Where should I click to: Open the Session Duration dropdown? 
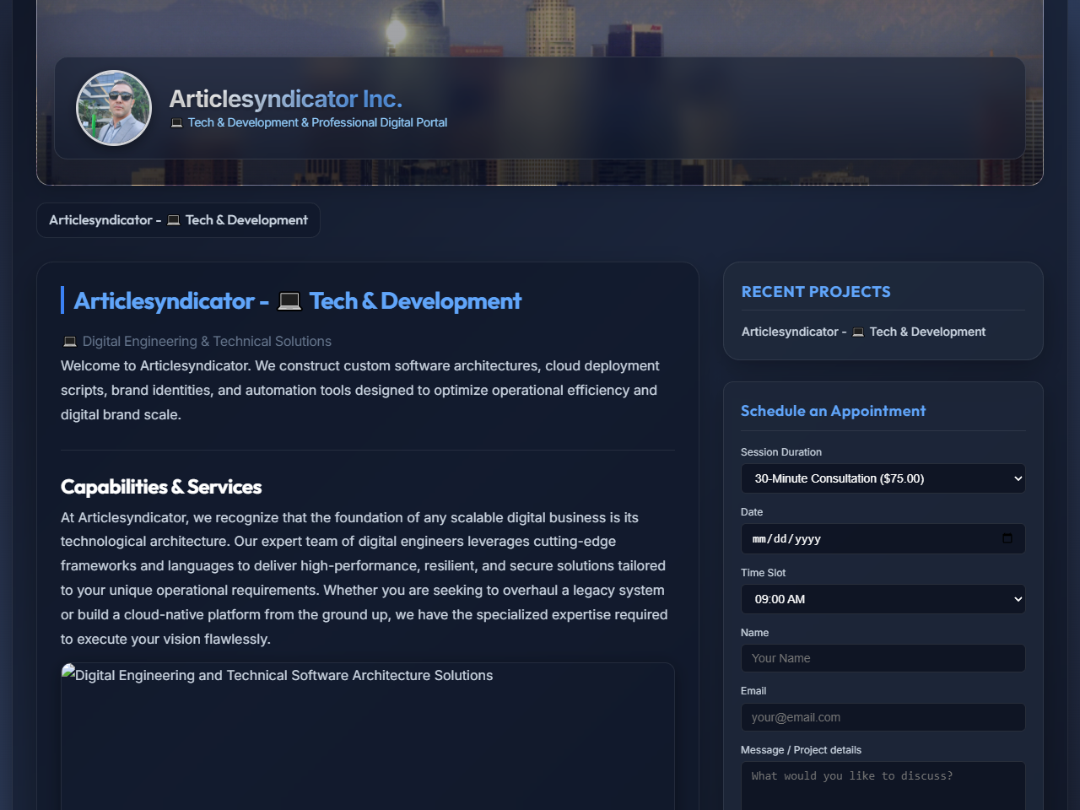click(883, 478)
